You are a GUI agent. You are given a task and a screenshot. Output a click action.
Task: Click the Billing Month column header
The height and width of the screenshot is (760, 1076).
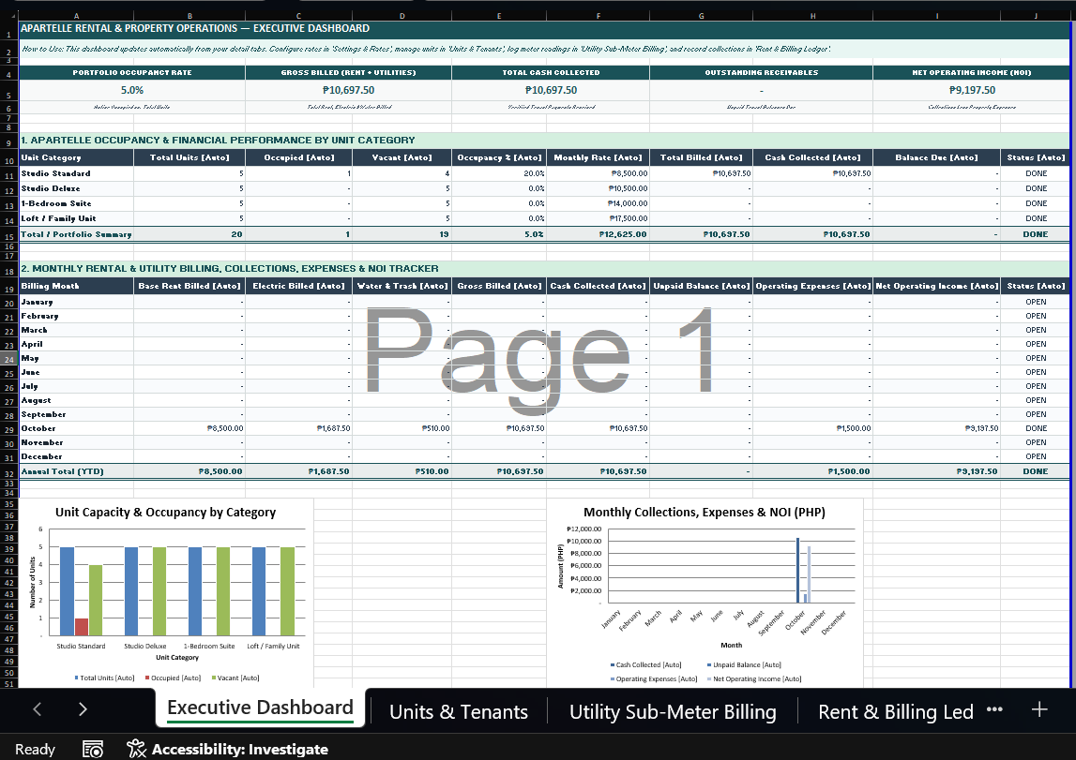(76, 286)
